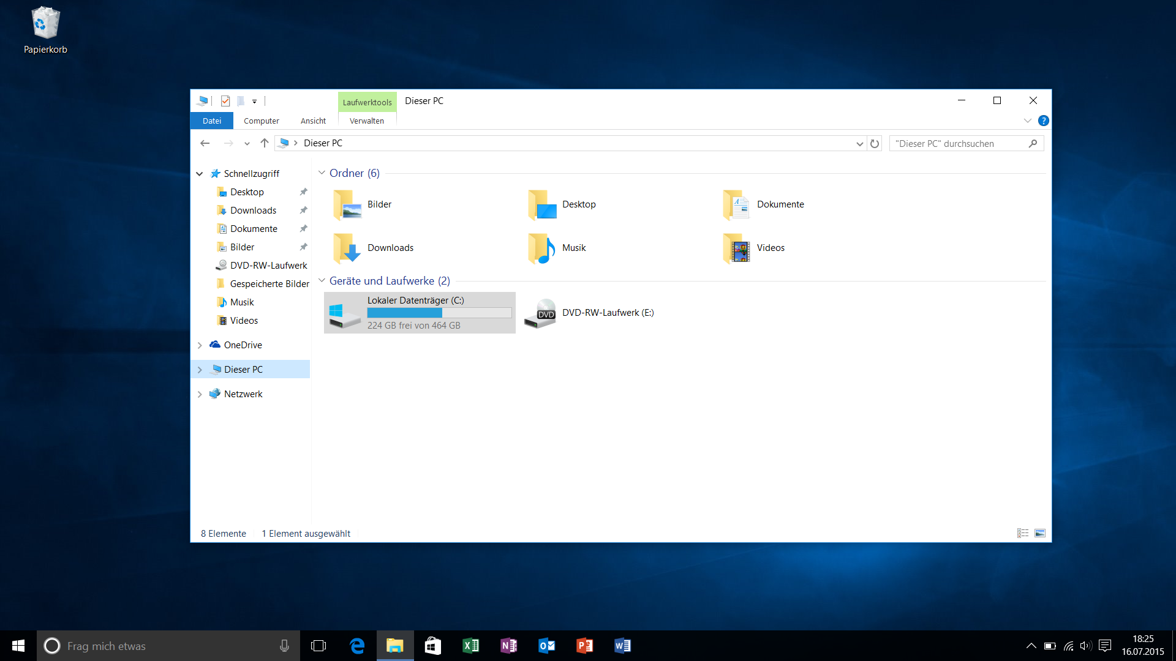
Task: Collapse the Ordner (6) group
Action: click(322, 173)
